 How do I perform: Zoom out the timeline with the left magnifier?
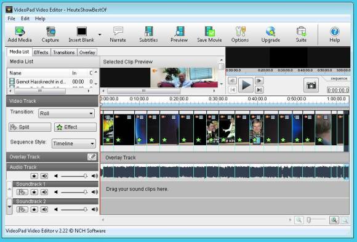pos(299,220)
